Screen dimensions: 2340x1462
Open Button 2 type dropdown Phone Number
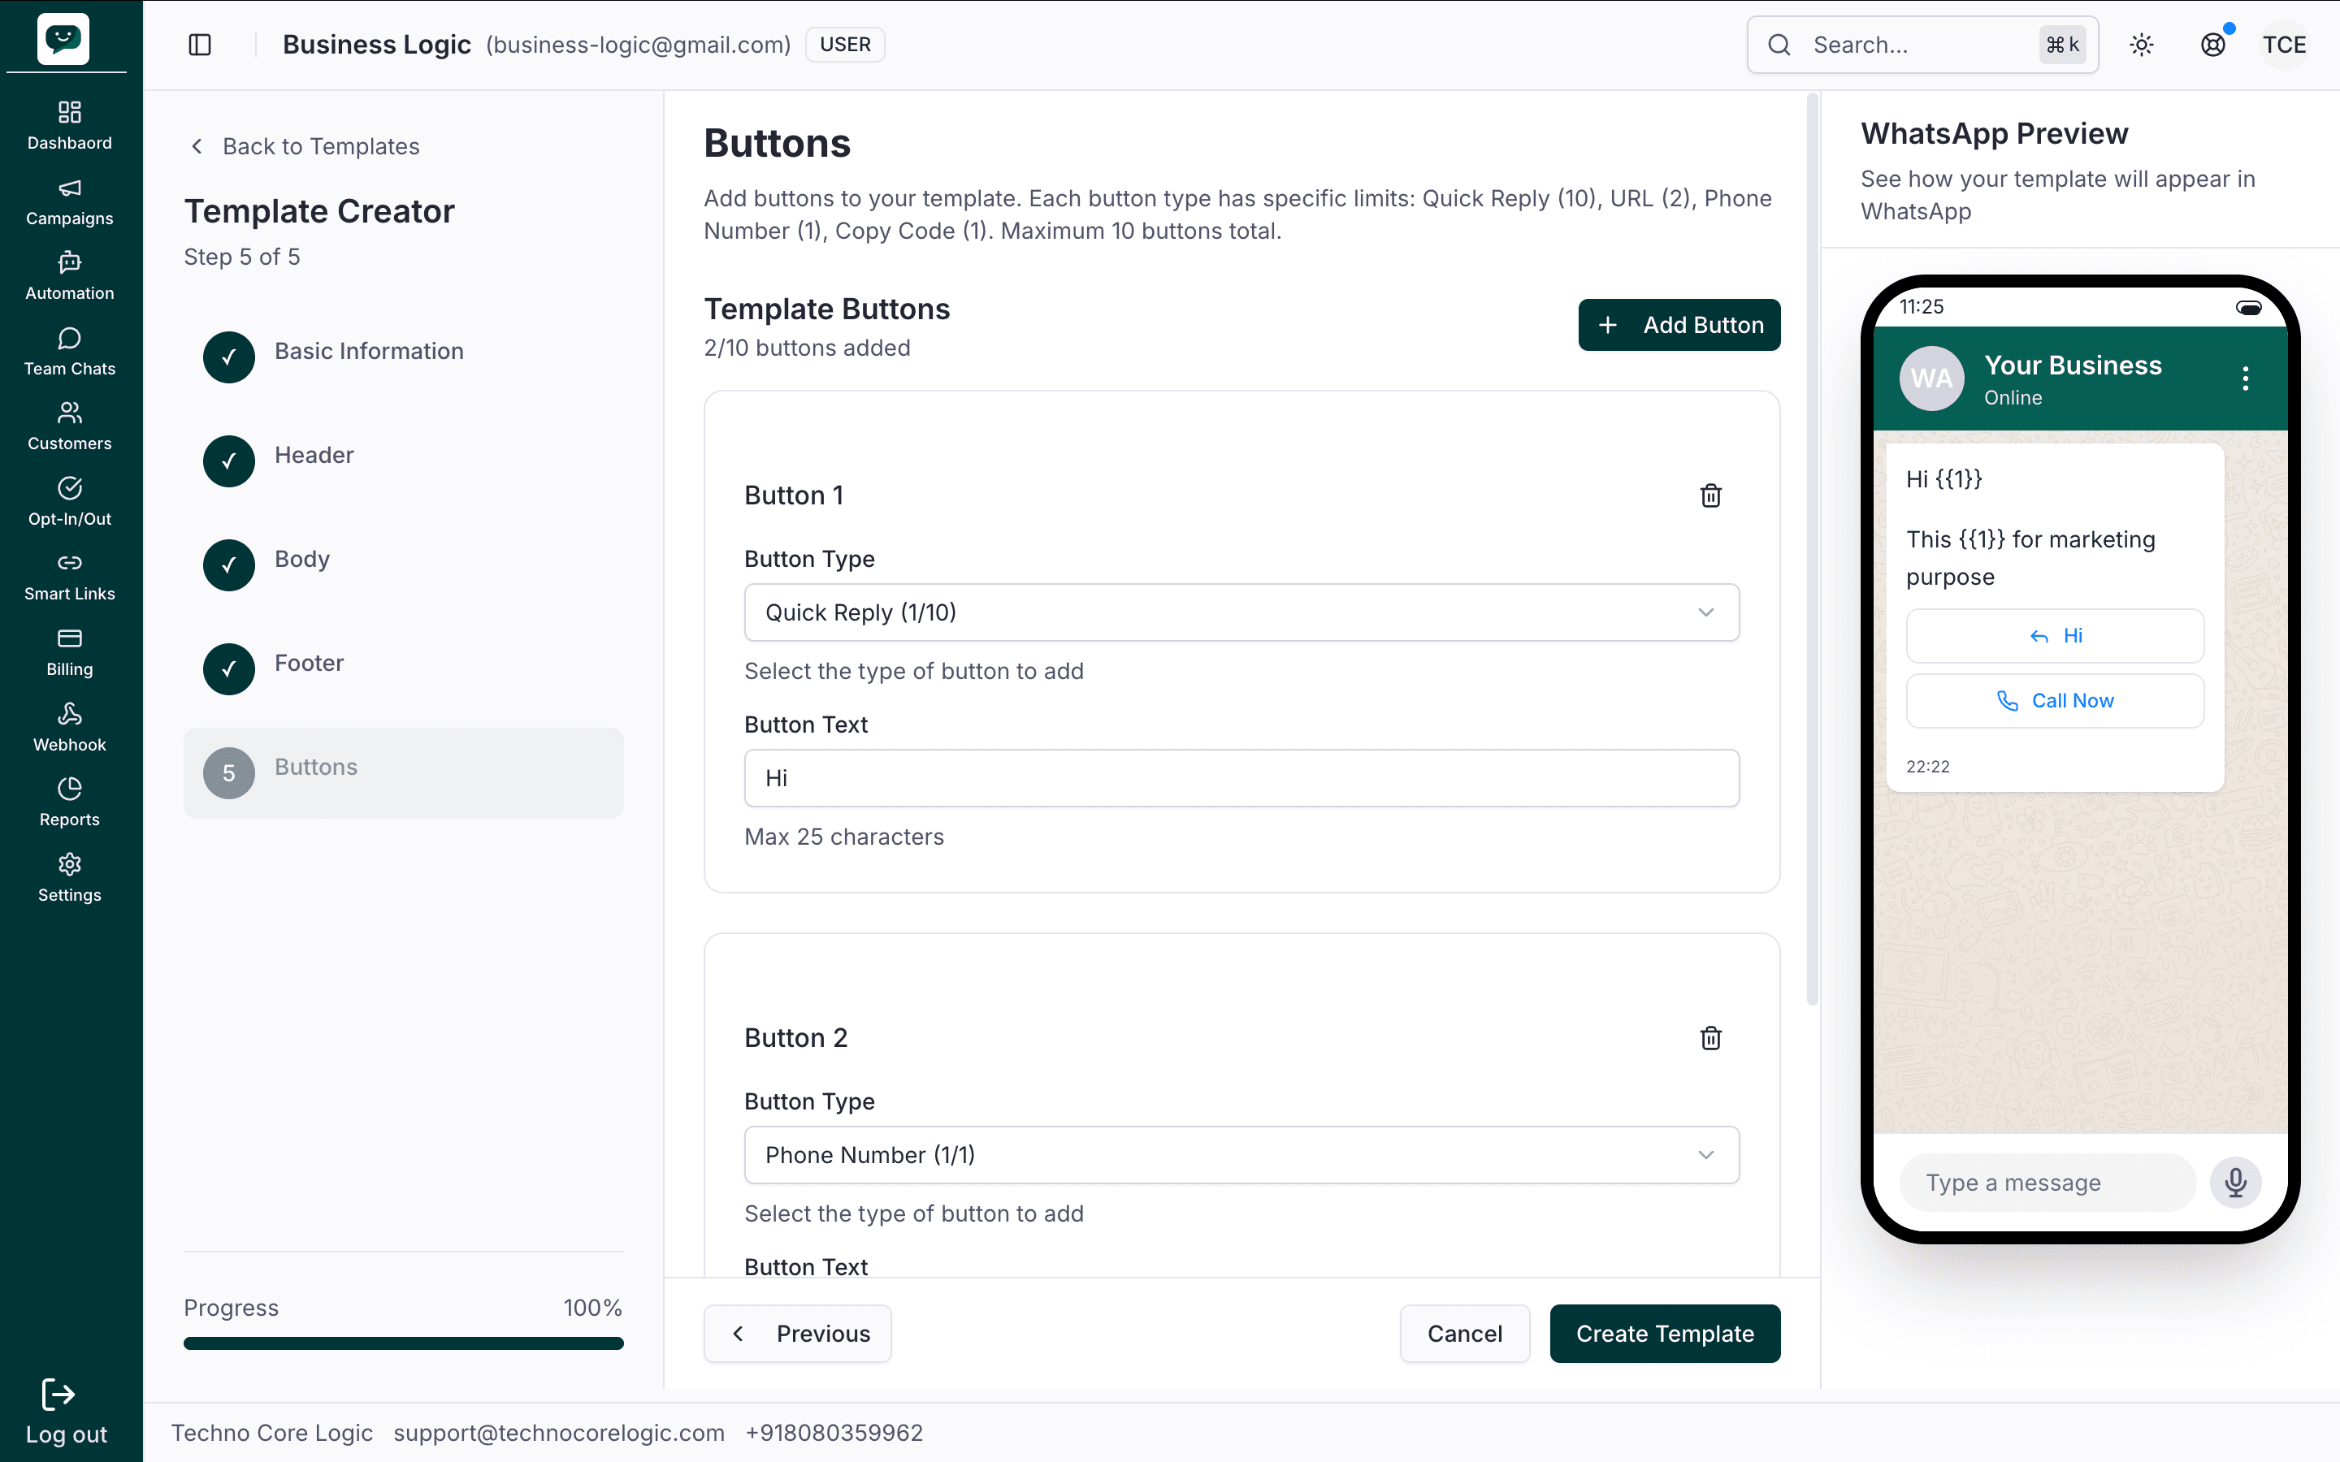[1241, 1154]
